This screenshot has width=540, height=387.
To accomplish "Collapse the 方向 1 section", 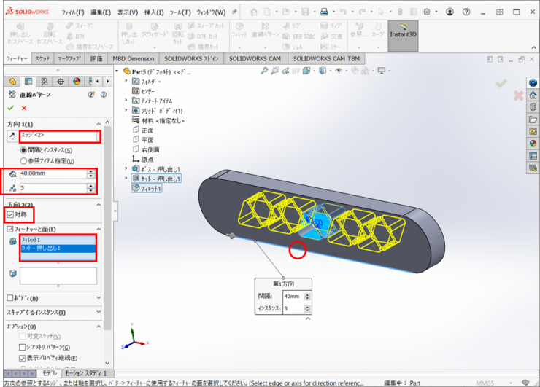I will [100, 125].
